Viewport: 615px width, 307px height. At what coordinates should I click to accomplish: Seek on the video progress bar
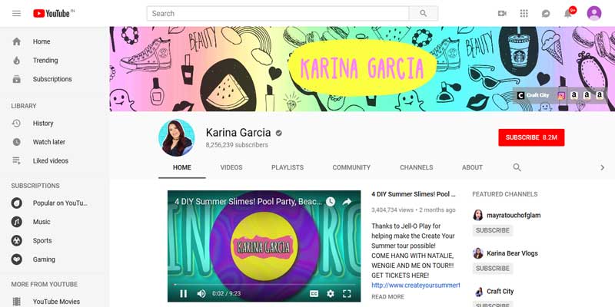(264, 284)
